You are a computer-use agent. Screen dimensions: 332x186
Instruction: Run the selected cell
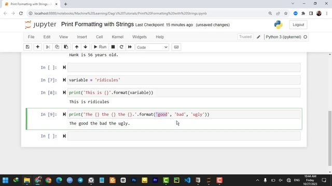[x=100, y=47]
